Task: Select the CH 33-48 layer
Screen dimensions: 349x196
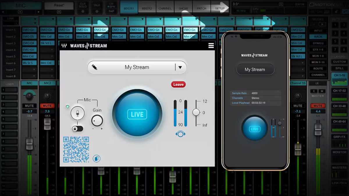Action: (x=339, y=109)
